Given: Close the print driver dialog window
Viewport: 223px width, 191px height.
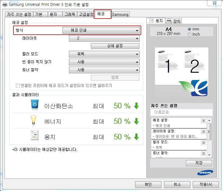Looking at the screenshot, I should pyautogui.click(x=214, y=3).
